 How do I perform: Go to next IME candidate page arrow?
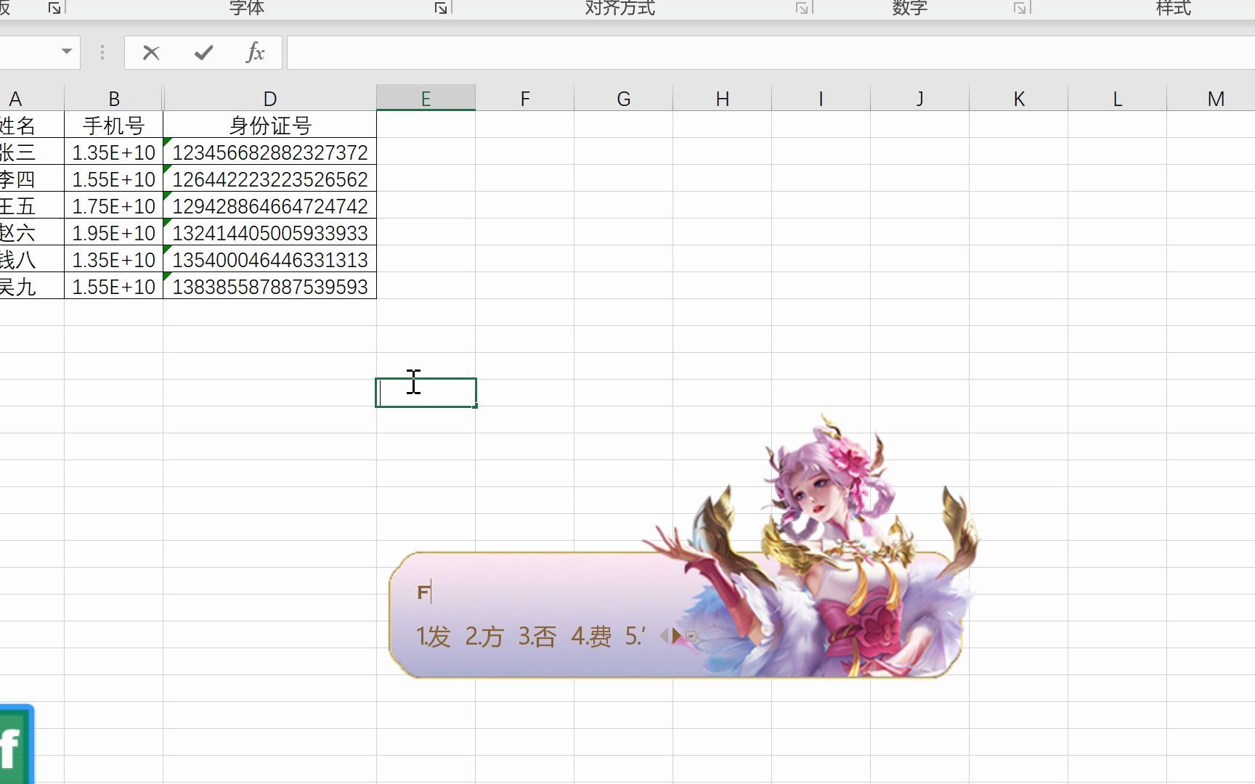click(x=677, y=637)
